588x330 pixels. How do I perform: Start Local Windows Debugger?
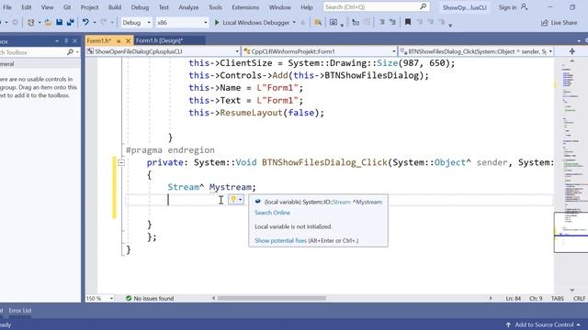(253, 22)
